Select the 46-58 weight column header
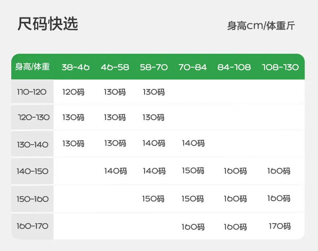 coord(115,67)
